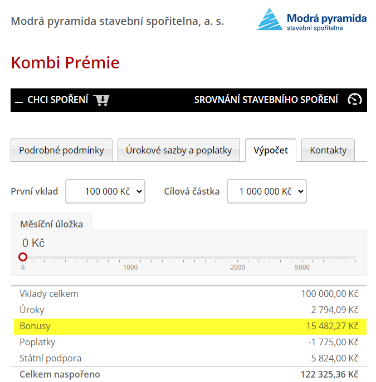Click the Kombi Prémie heading
Screen dimensions: 376x382
(x=65, y=63)
